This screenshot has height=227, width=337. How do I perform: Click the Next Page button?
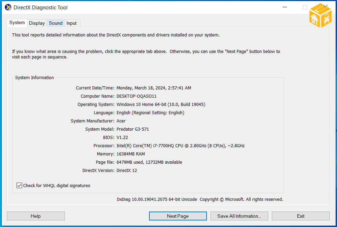178,216
